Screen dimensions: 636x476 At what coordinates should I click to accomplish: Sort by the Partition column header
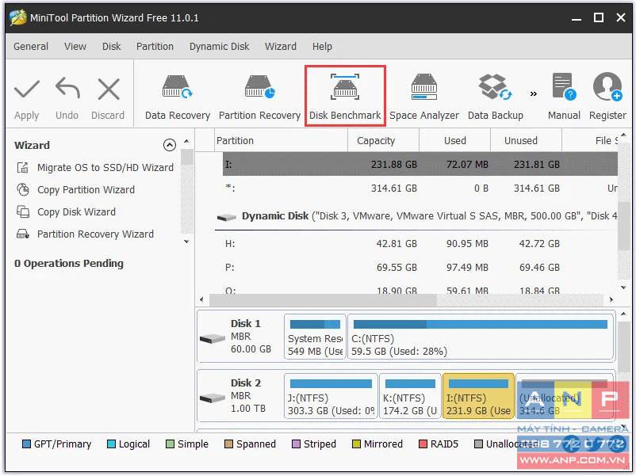tap(281, 140)
